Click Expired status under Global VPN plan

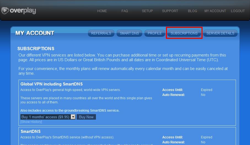point(206,90)
